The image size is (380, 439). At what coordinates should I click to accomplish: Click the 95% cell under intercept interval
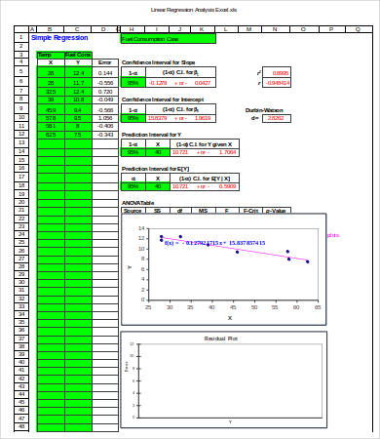(x=133, y=118)
